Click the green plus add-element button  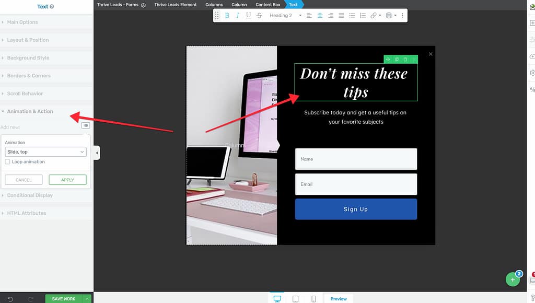click(512, 279)
